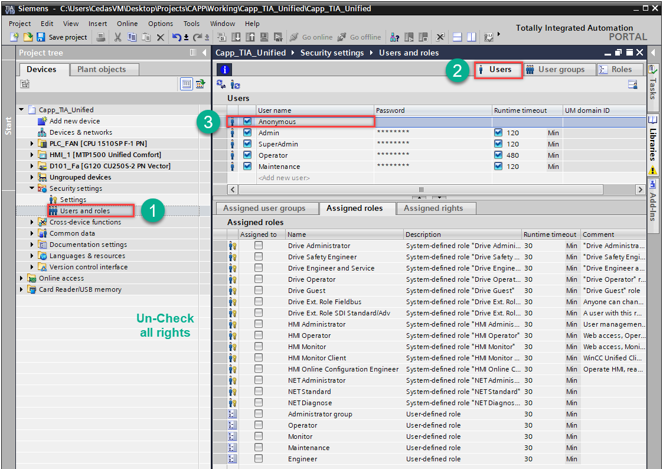This screenshot has height=469, width=663.
Task: Click the Delete X icon in toolbar
Action: (x=161, y=37)
